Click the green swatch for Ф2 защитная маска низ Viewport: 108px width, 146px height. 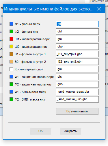tap(11, 84)
